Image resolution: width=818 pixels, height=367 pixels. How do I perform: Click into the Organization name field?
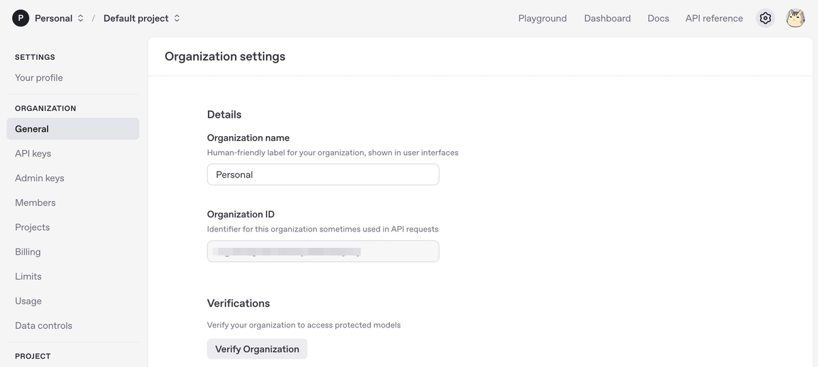click(322, 174)
